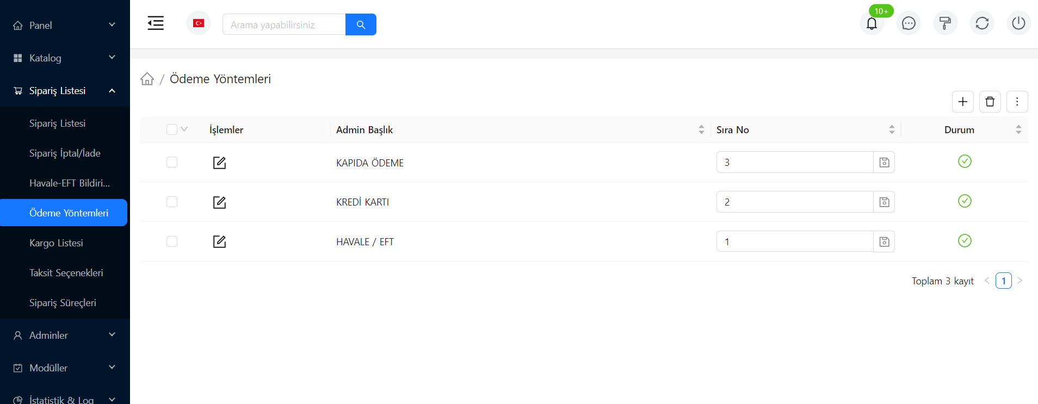This screenshot has height=404, width=1038.
Task: Open the chat messages icon
Action: [x=909, y=23]
